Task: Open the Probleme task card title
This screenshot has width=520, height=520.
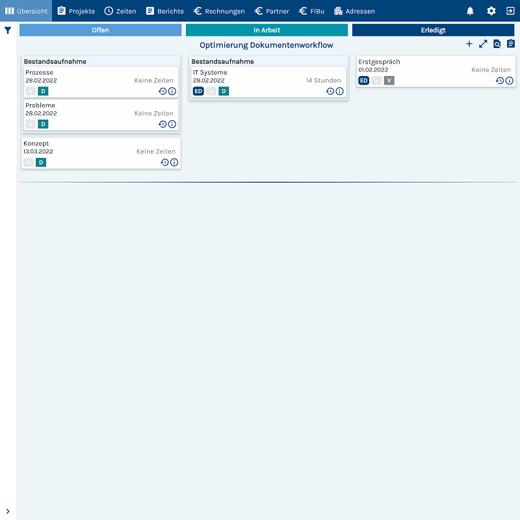Action: pyautogui.click(x=40, y=105)
